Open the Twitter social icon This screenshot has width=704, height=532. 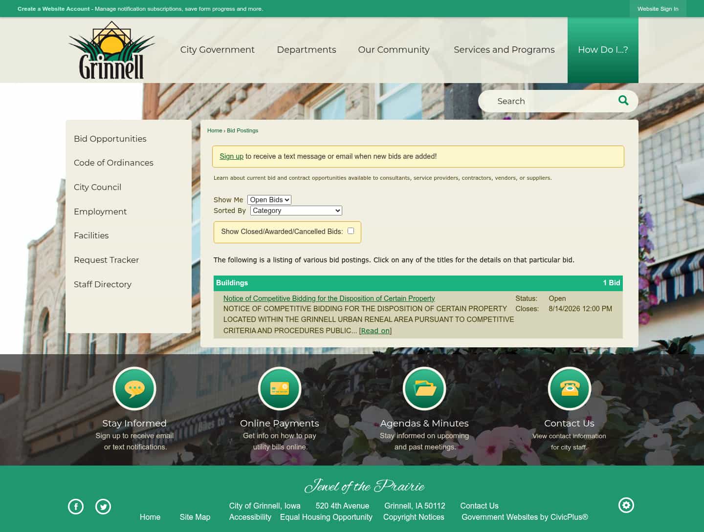tap(103, 507)
